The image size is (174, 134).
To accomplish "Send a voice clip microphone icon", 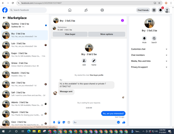I will pos(54,122).
